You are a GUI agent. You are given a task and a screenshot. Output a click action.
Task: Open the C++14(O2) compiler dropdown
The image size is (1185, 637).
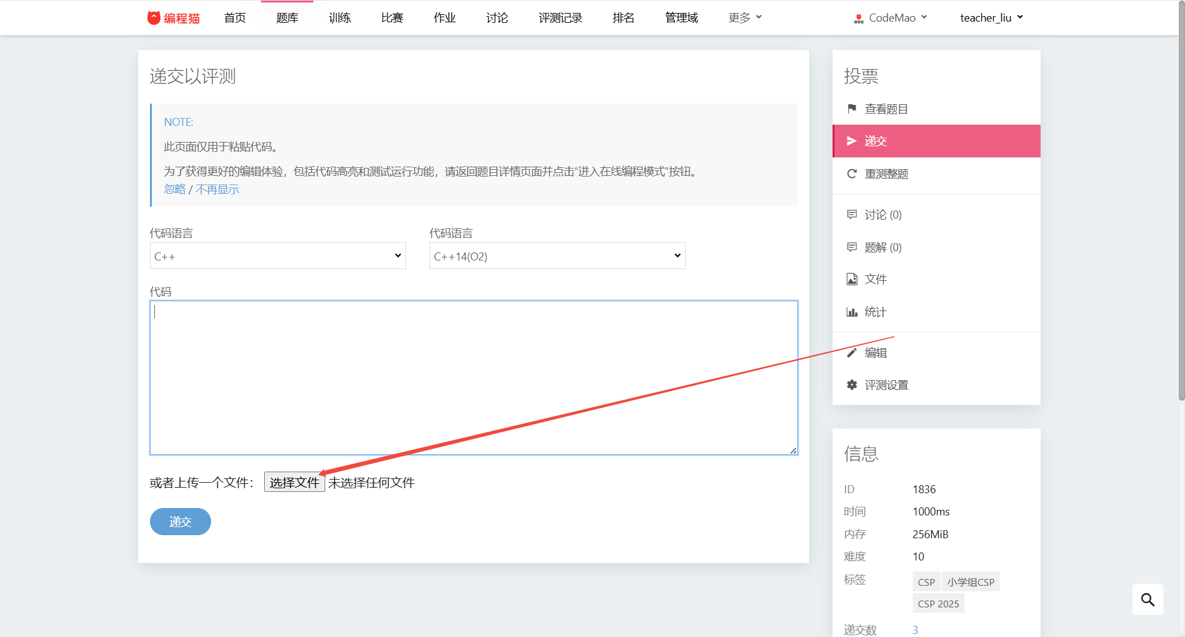coord(557,256)
